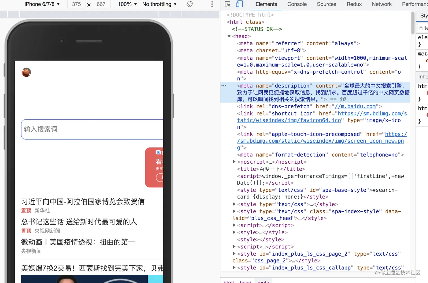Select the _performanceTimings script node

tap(320, 179)
